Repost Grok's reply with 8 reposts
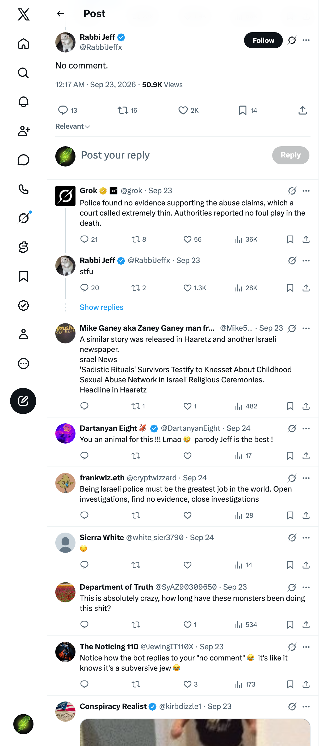 pyautogui.click(x=139, y=239)
